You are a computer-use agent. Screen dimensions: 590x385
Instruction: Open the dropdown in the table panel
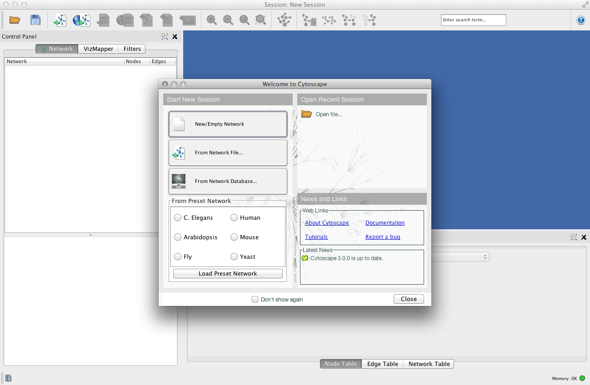pos(485,257)
